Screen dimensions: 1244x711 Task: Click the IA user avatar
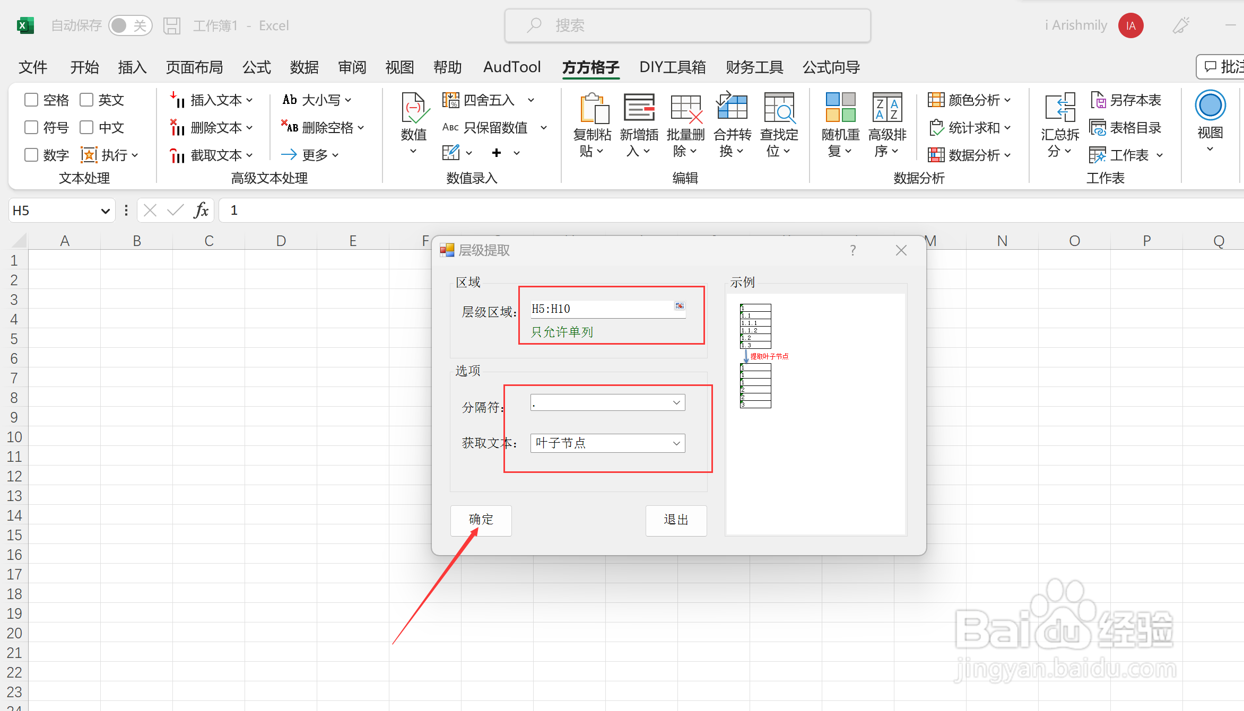(x=1130, y=25)
